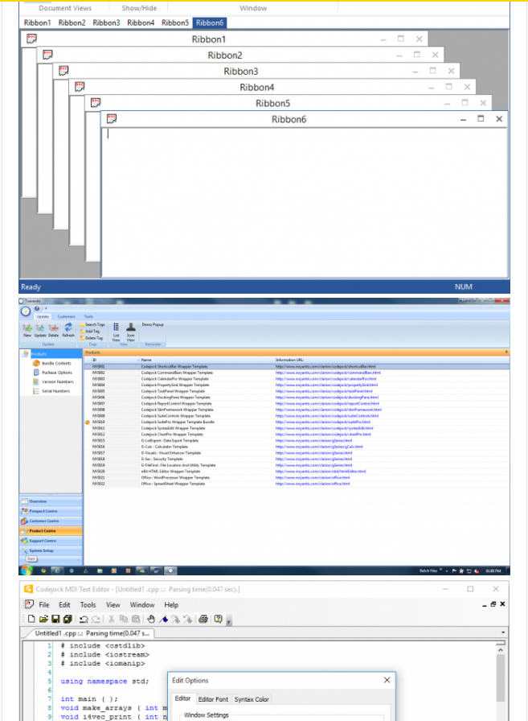
Task: Click the Paste icon in editor toolbar
Action: point(136,619)
